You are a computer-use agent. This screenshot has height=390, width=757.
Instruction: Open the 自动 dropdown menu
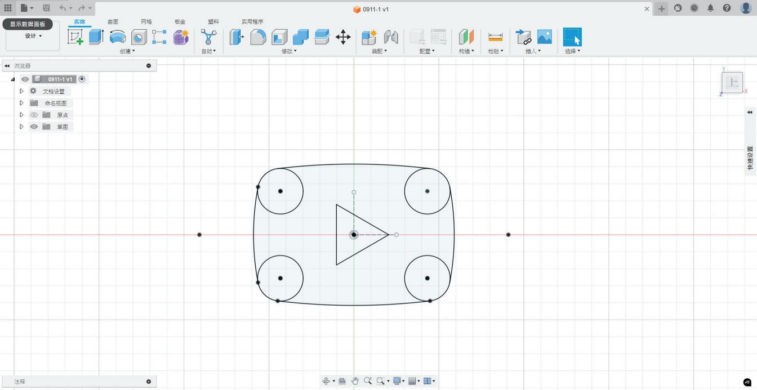(209, 51)
